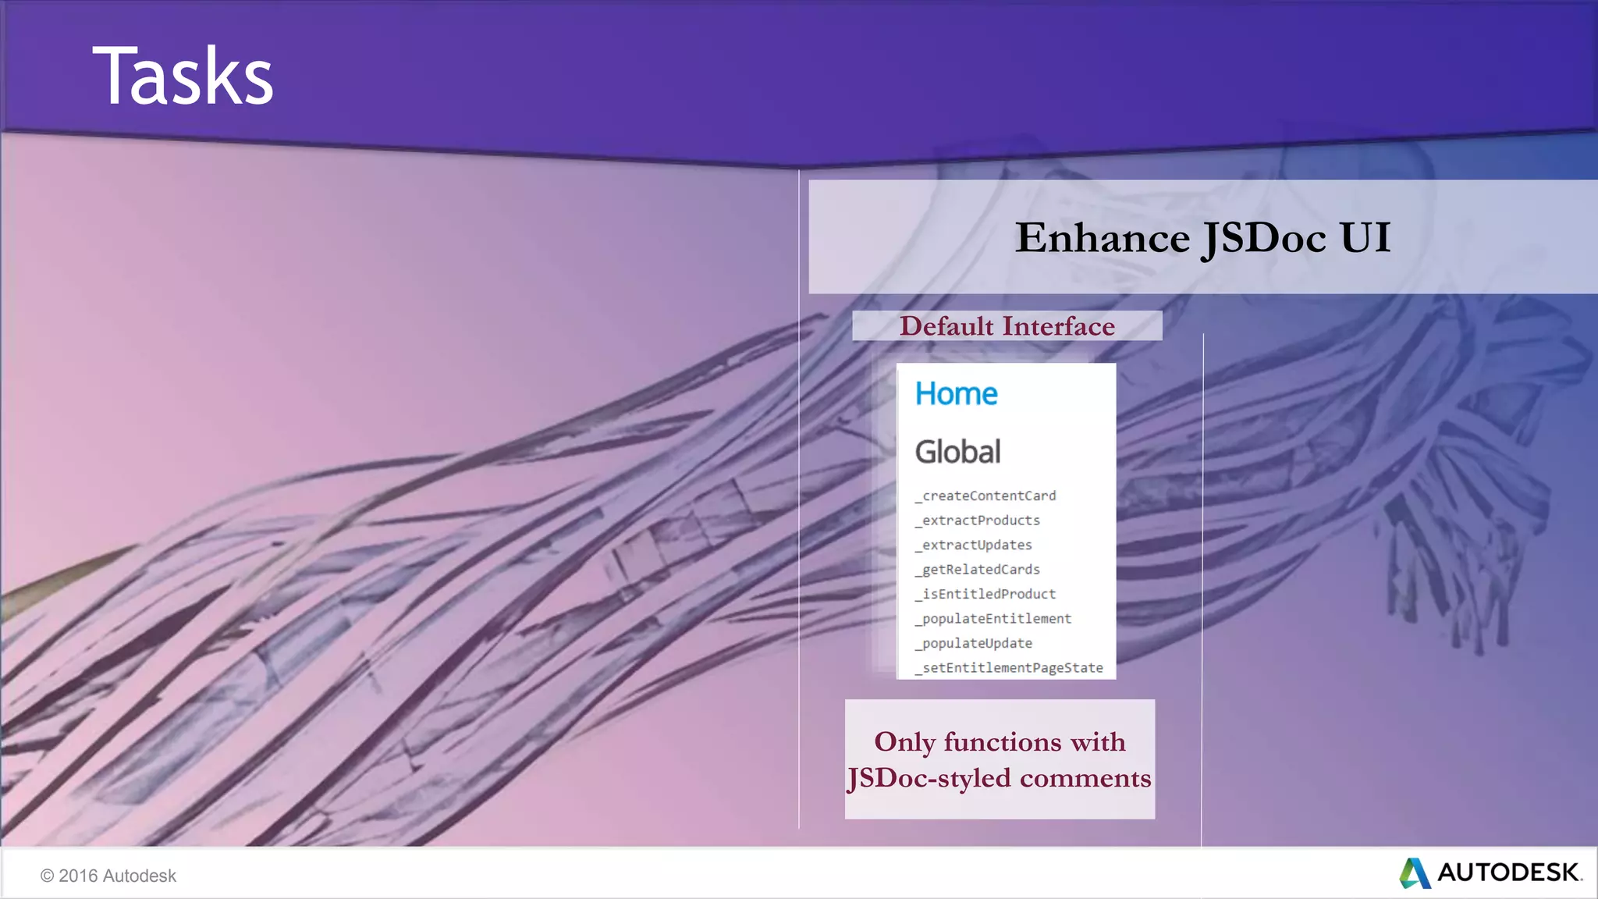Open _isEntitledProduct function entry

(x=985, y=595)
